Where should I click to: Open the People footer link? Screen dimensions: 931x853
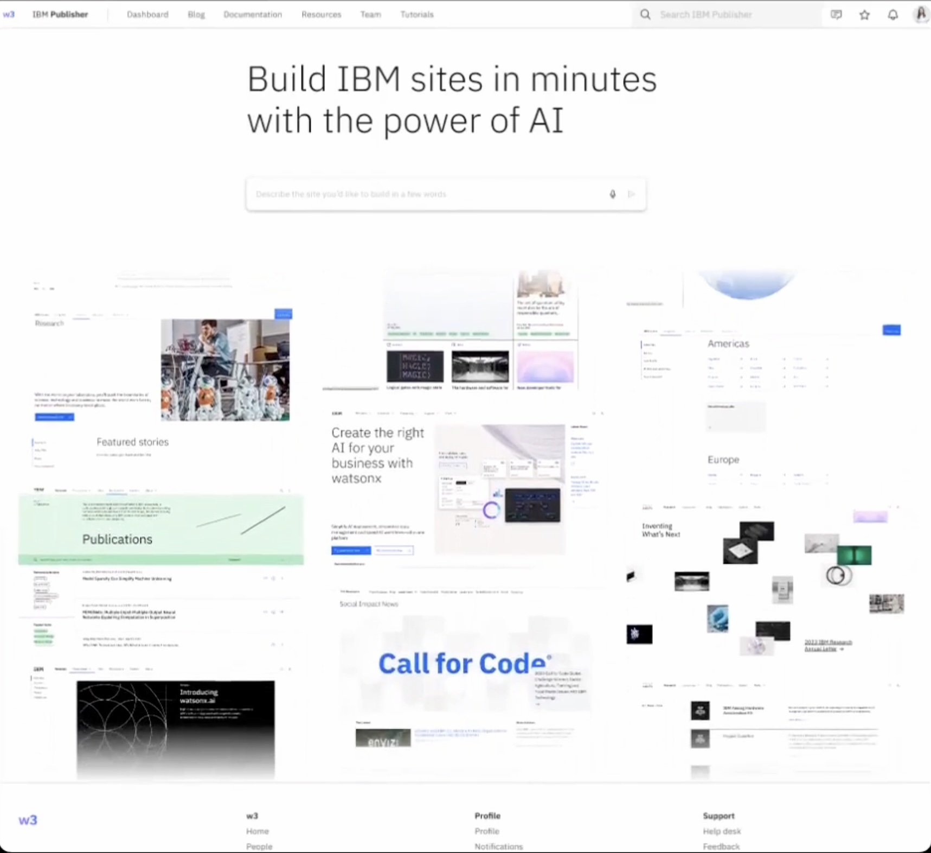point(259,846)
